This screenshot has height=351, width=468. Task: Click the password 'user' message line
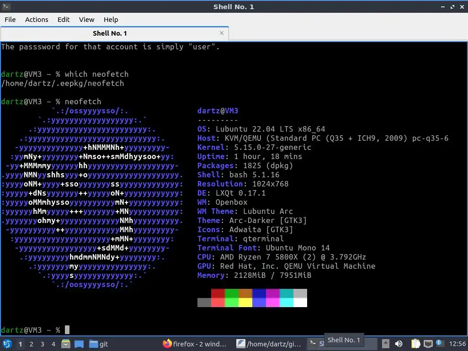pos(111,47)
